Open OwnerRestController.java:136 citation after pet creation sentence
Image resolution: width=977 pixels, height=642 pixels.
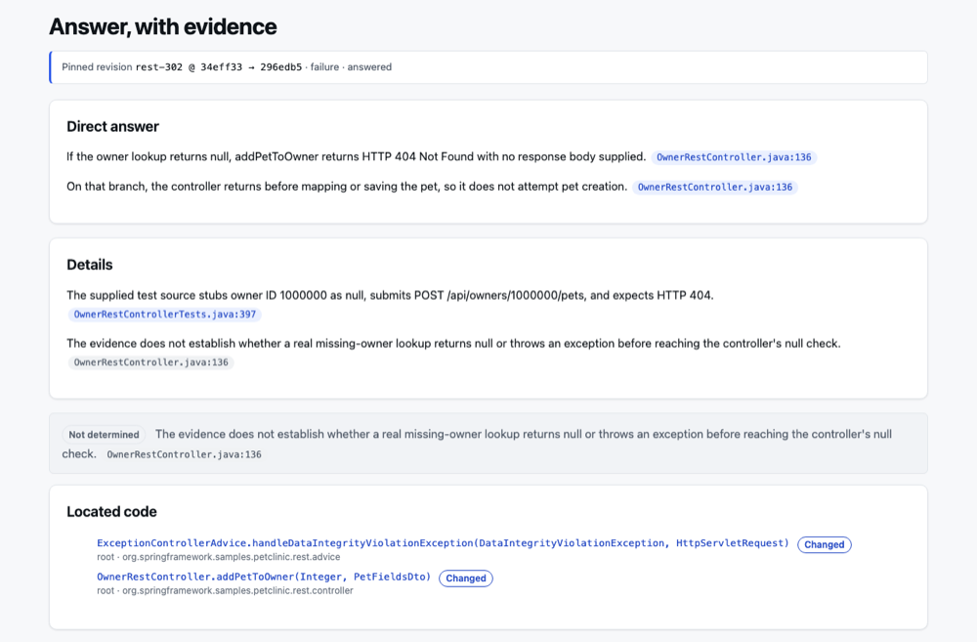point(715,187)
